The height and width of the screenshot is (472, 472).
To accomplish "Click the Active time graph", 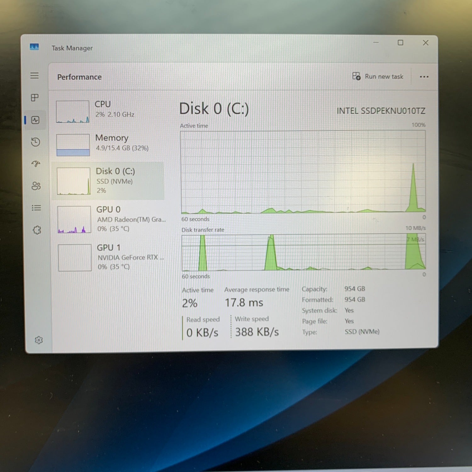I will [303, 172].
